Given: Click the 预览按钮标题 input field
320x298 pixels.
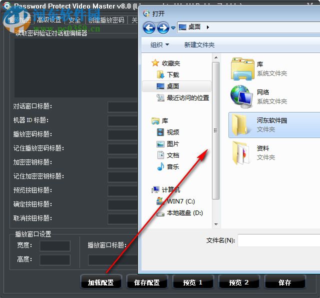Looking at the screenshot, I should tap(123, 191).
